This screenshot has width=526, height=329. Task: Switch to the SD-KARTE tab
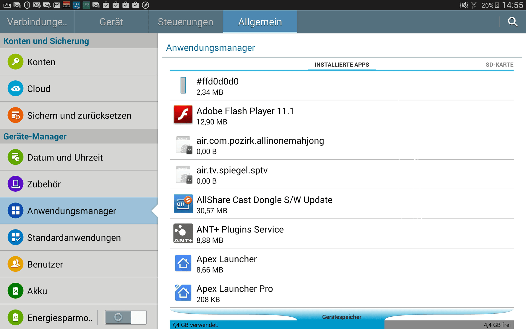[499, 65]
